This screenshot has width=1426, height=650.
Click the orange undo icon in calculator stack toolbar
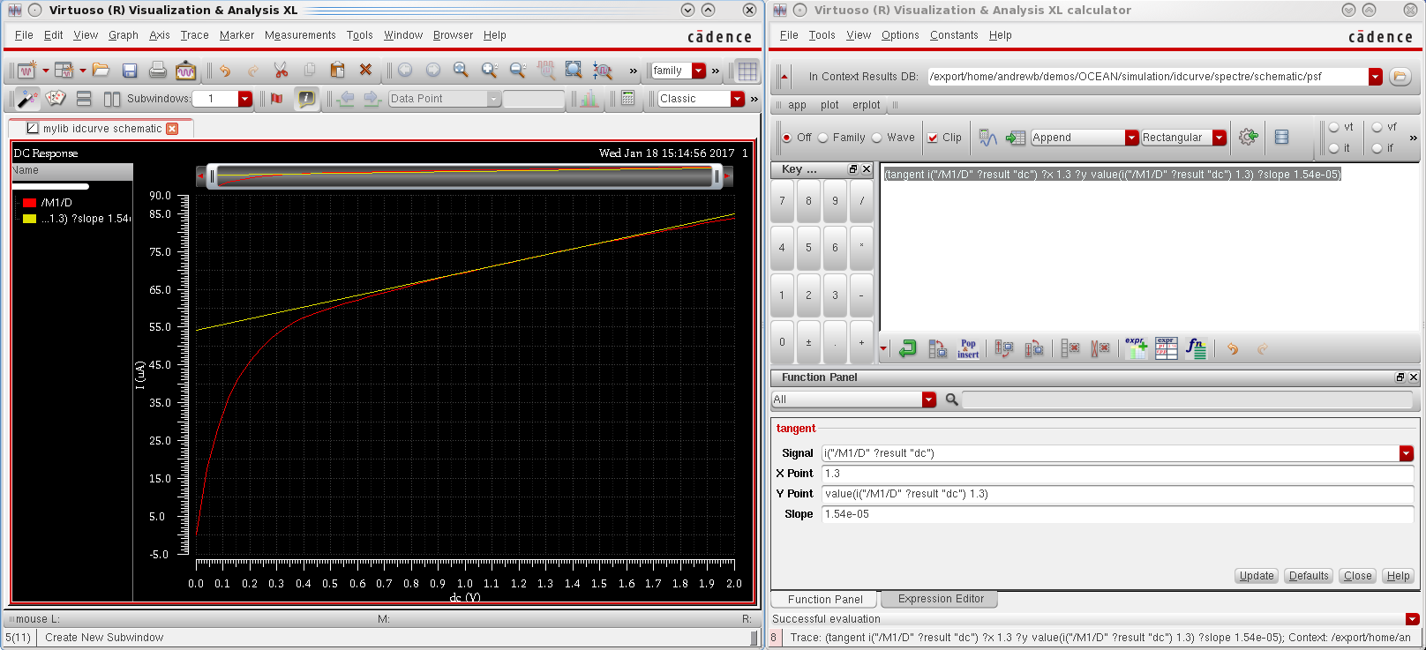tap(1233, 348)
